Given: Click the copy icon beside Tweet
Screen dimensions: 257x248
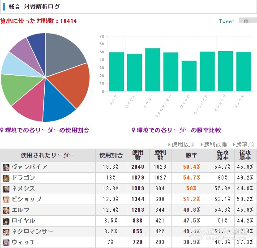Looking at the screenshot, I should pos(246,21).
